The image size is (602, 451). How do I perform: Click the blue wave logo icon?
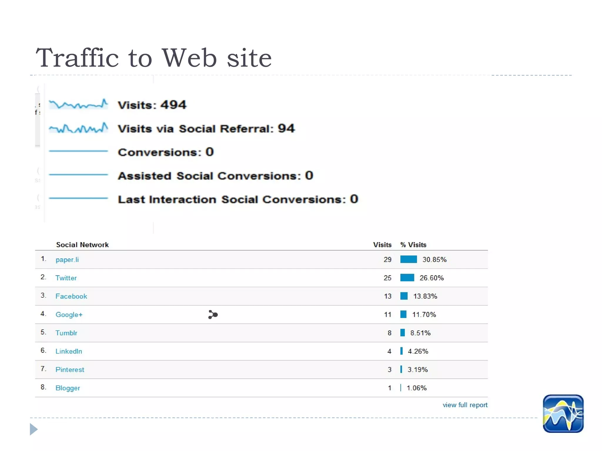(x=563, y=413)
